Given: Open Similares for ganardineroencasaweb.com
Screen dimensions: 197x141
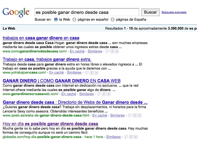Looking at the screenshot, I should 87,94.
